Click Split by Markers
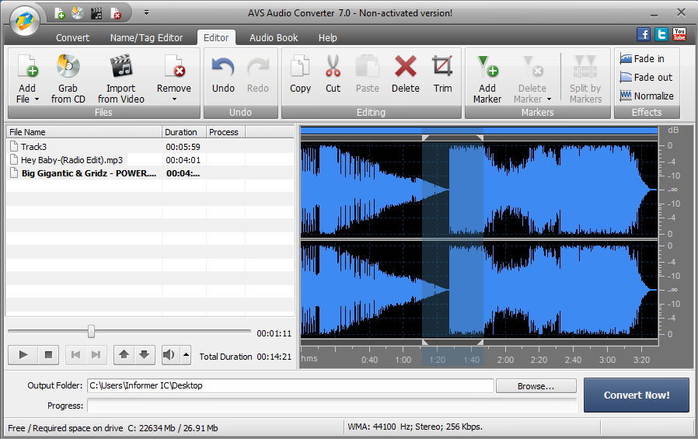The height and width of the screenshot is (439, 698). click(585, 79)
